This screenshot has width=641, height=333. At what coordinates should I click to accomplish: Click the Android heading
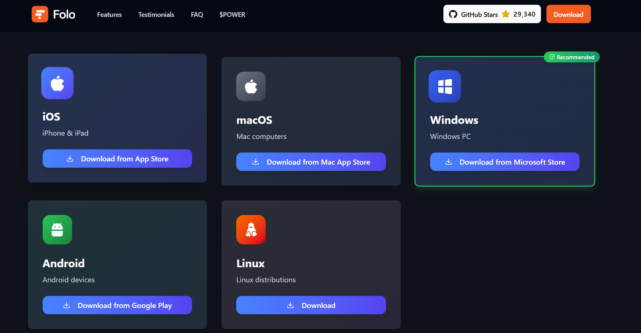click(64, 263)
